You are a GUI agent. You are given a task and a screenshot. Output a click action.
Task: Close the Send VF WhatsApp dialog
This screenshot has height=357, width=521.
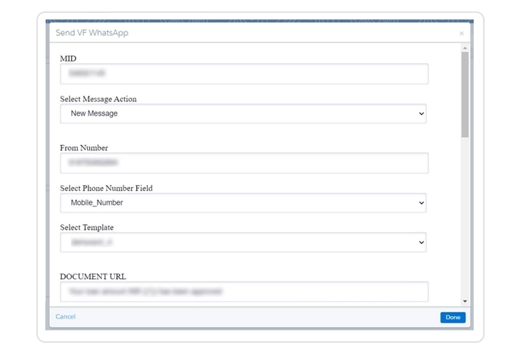(461, 34)
